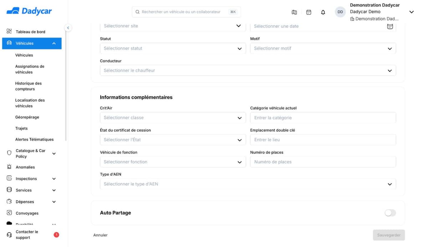The width and height of the screenshot is (428, 247).
Task: Open the Crit'Air class dropdown
Action: point(173,118)
